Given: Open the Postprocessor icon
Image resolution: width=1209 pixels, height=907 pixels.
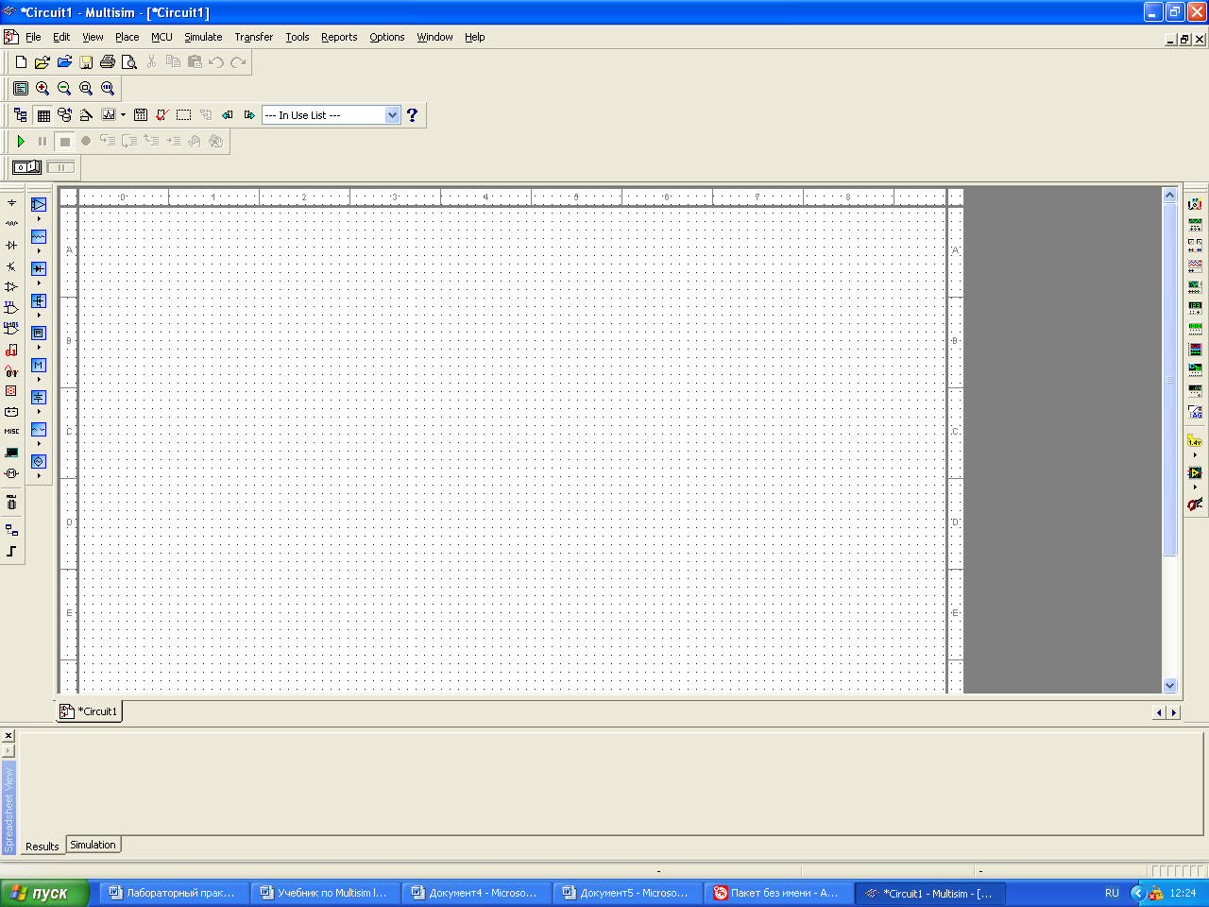Looking at the screenshot, I should (x=141, y=115).
